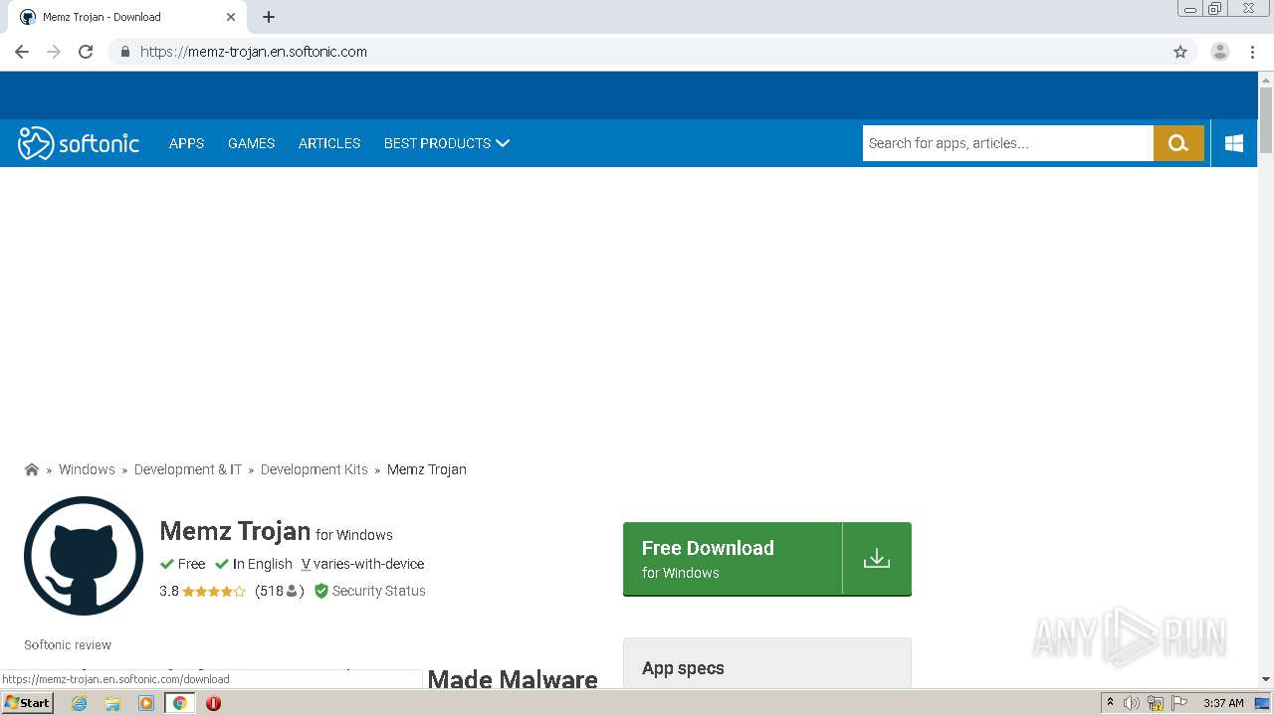Screen dimensions: 1274x716
Task: Go back using browser back arrow
Action: click(x=22, y=52)
